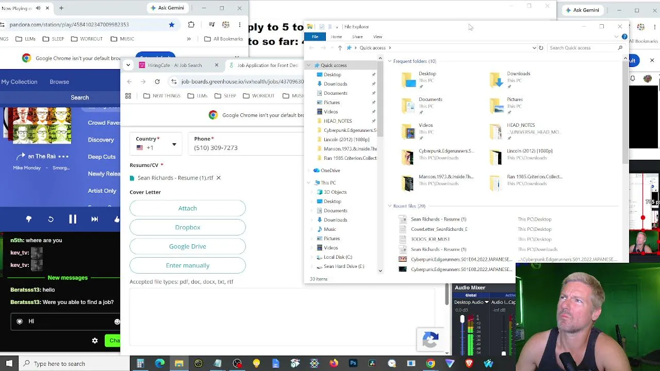The image size is (660, 371).
Task: Open Microsoft Edge from the taskbar
Action: click(x=160, y=364)
